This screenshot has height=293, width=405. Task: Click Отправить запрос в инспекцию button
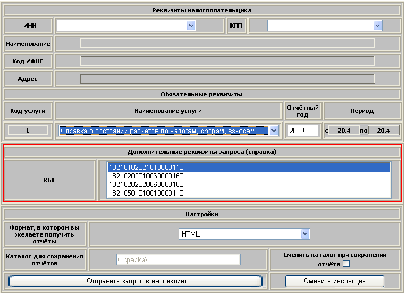[x=136, y=281]
